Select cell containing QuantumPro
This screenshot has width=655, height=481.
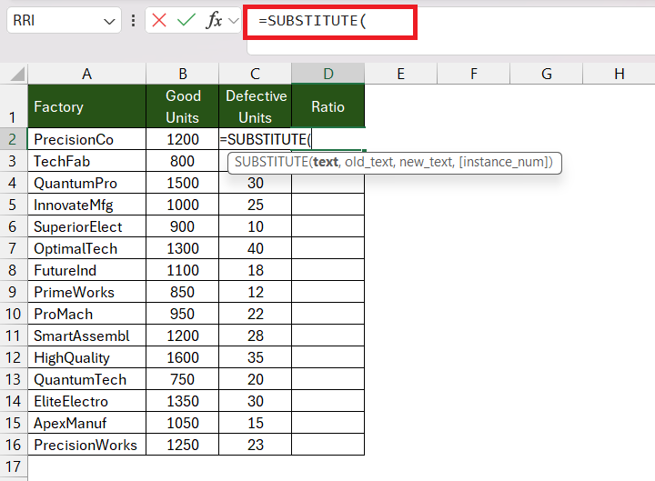click(87, 183)
